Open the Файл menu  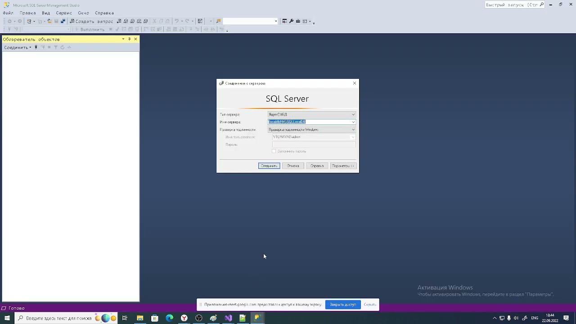click(8, 13)
